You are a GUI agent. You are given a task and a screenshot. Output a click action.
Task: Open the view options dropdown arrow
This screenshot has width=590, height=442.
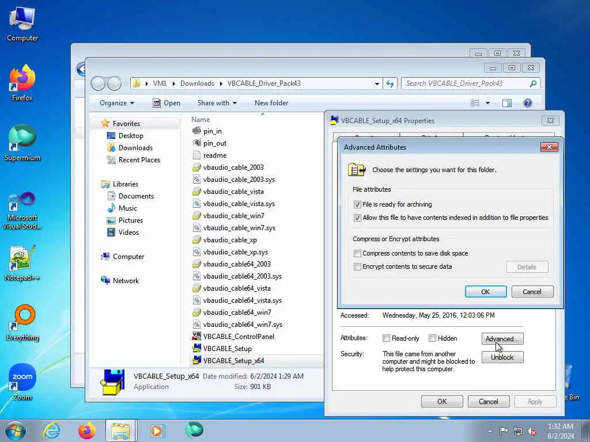click(487, 103)
